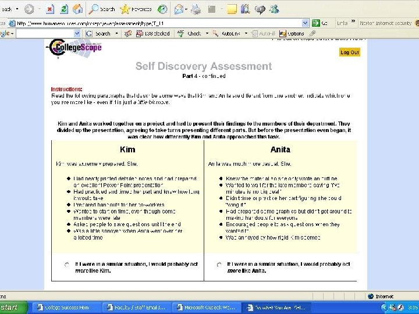
Task: Open the Norton Internet Security toolbar
Action: [385, 23]
